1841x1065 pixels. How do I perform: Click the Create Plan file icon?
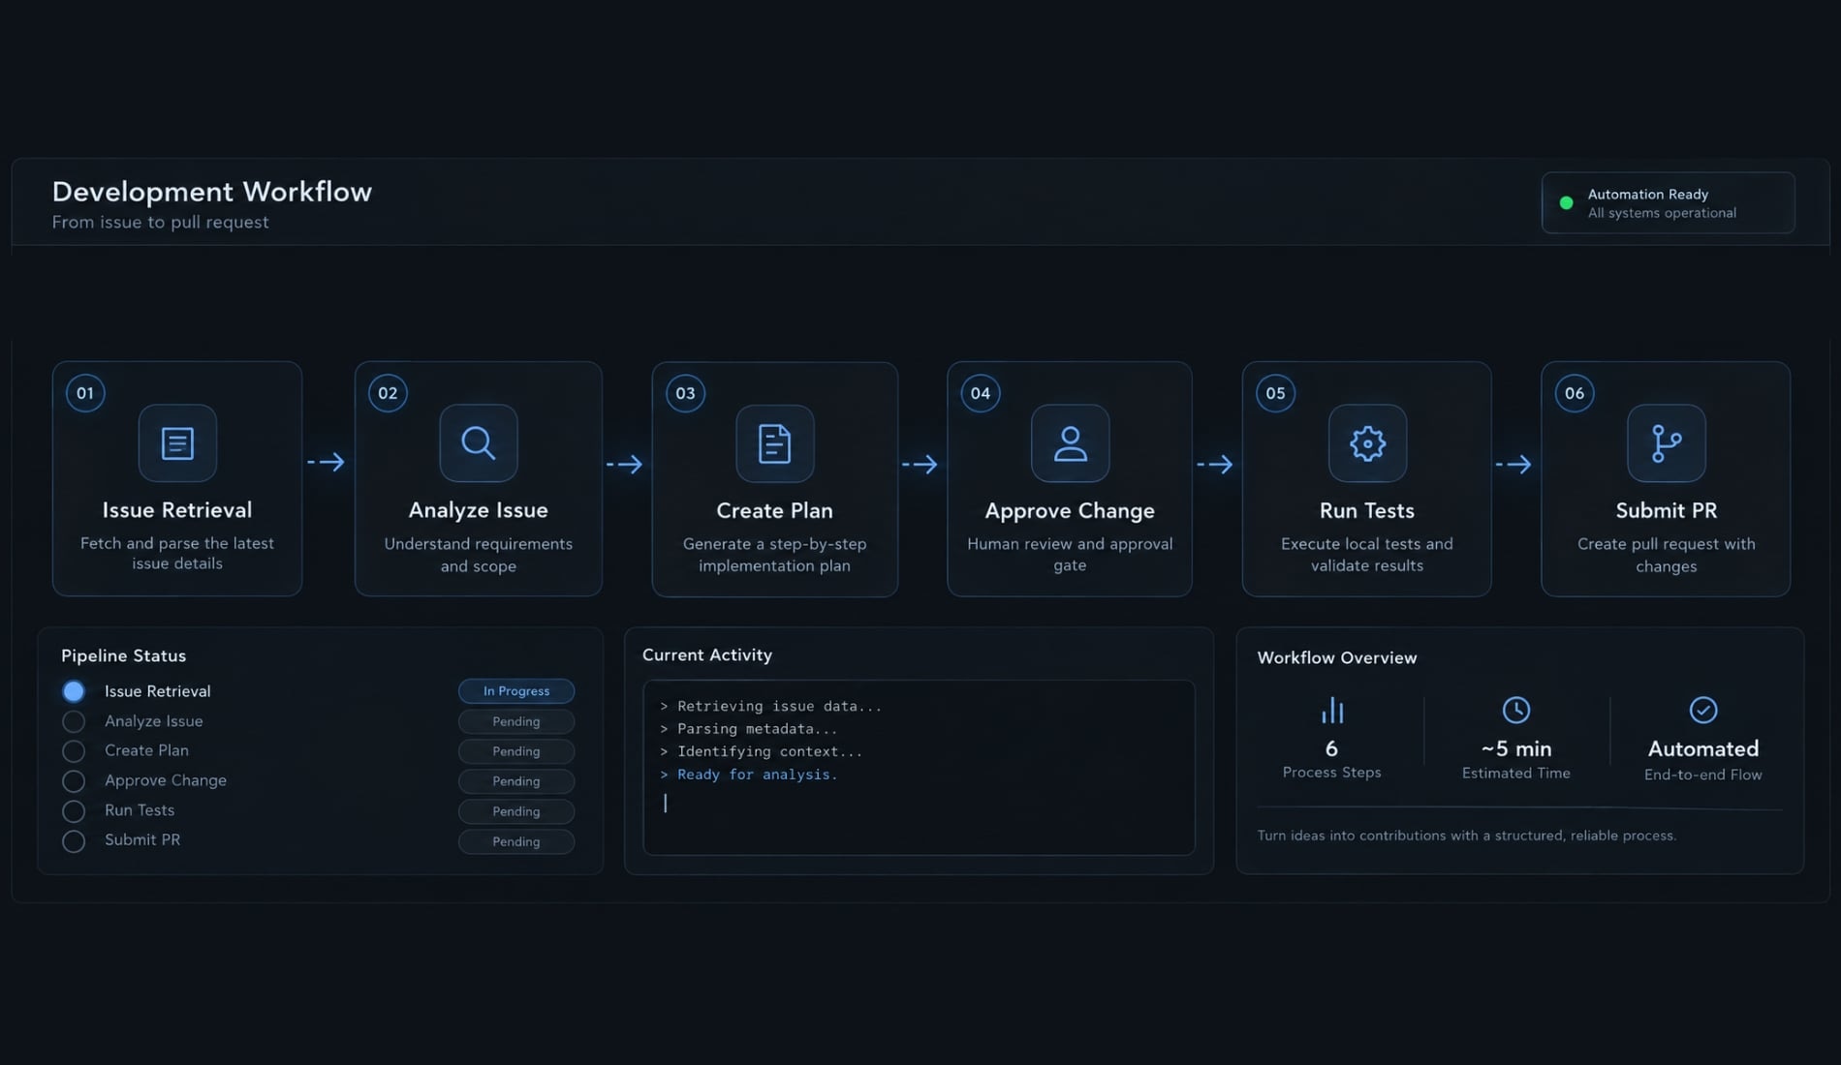[775, 443]
